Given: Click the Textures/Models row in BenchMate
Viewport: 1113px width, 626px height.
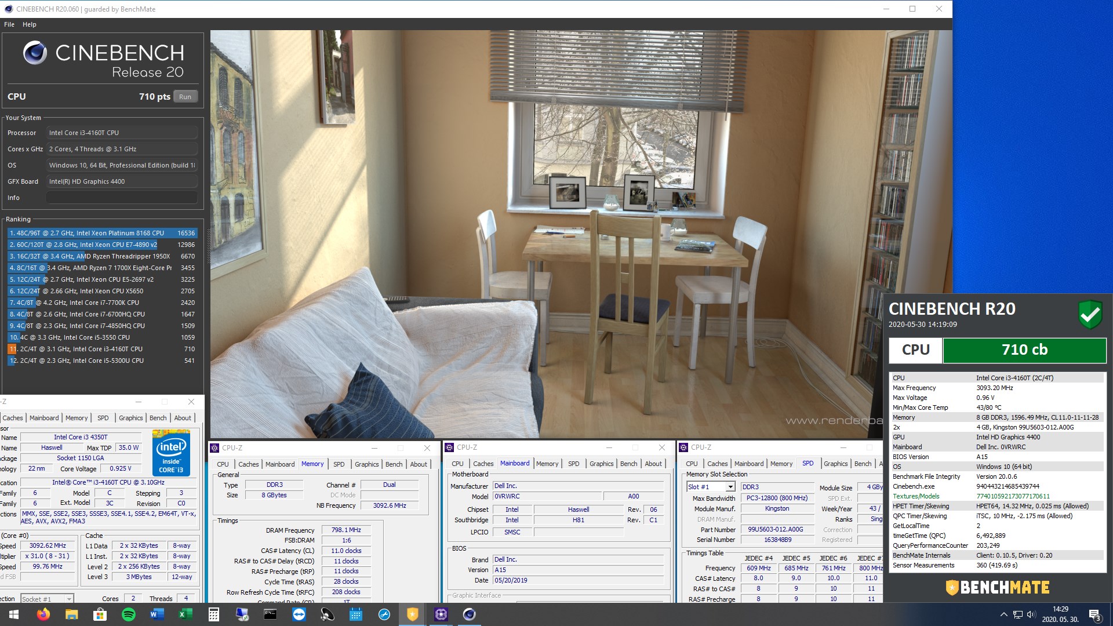Looking at the screenshot, I should [997, 496].
